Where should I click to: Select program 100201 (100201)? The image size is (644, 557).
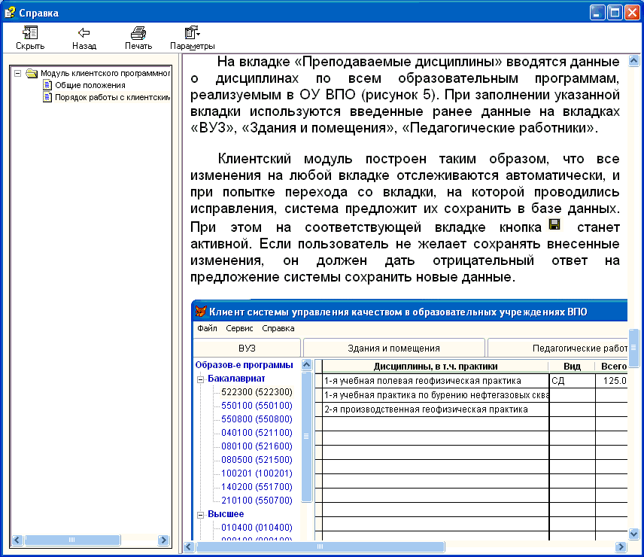[x=257, y=473]
